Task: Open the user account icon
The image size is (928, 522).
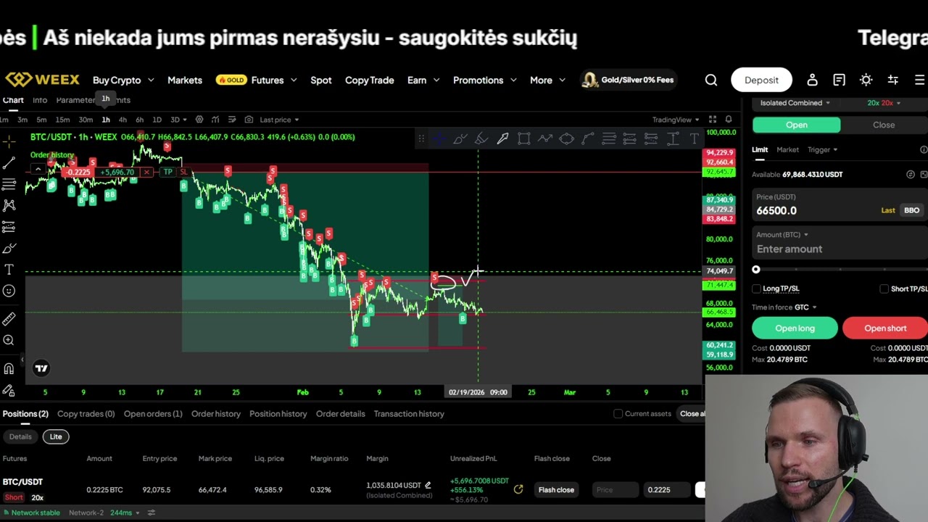Action: click(x=812, y=80)
